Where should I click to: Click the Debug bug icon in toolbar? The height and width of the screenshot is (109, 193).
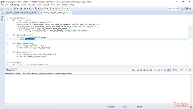(x=25, y=8)
